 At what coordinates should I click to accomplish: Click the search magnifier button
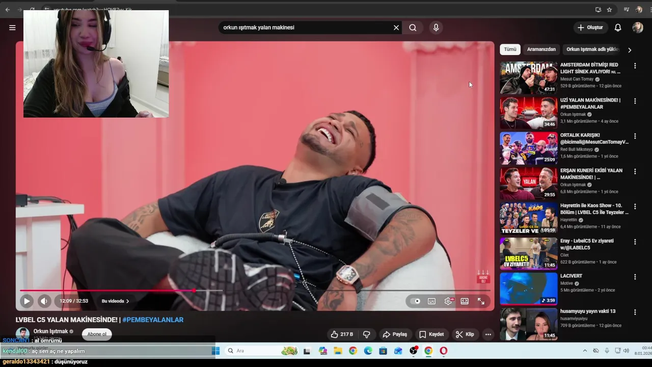click(413, 28)
